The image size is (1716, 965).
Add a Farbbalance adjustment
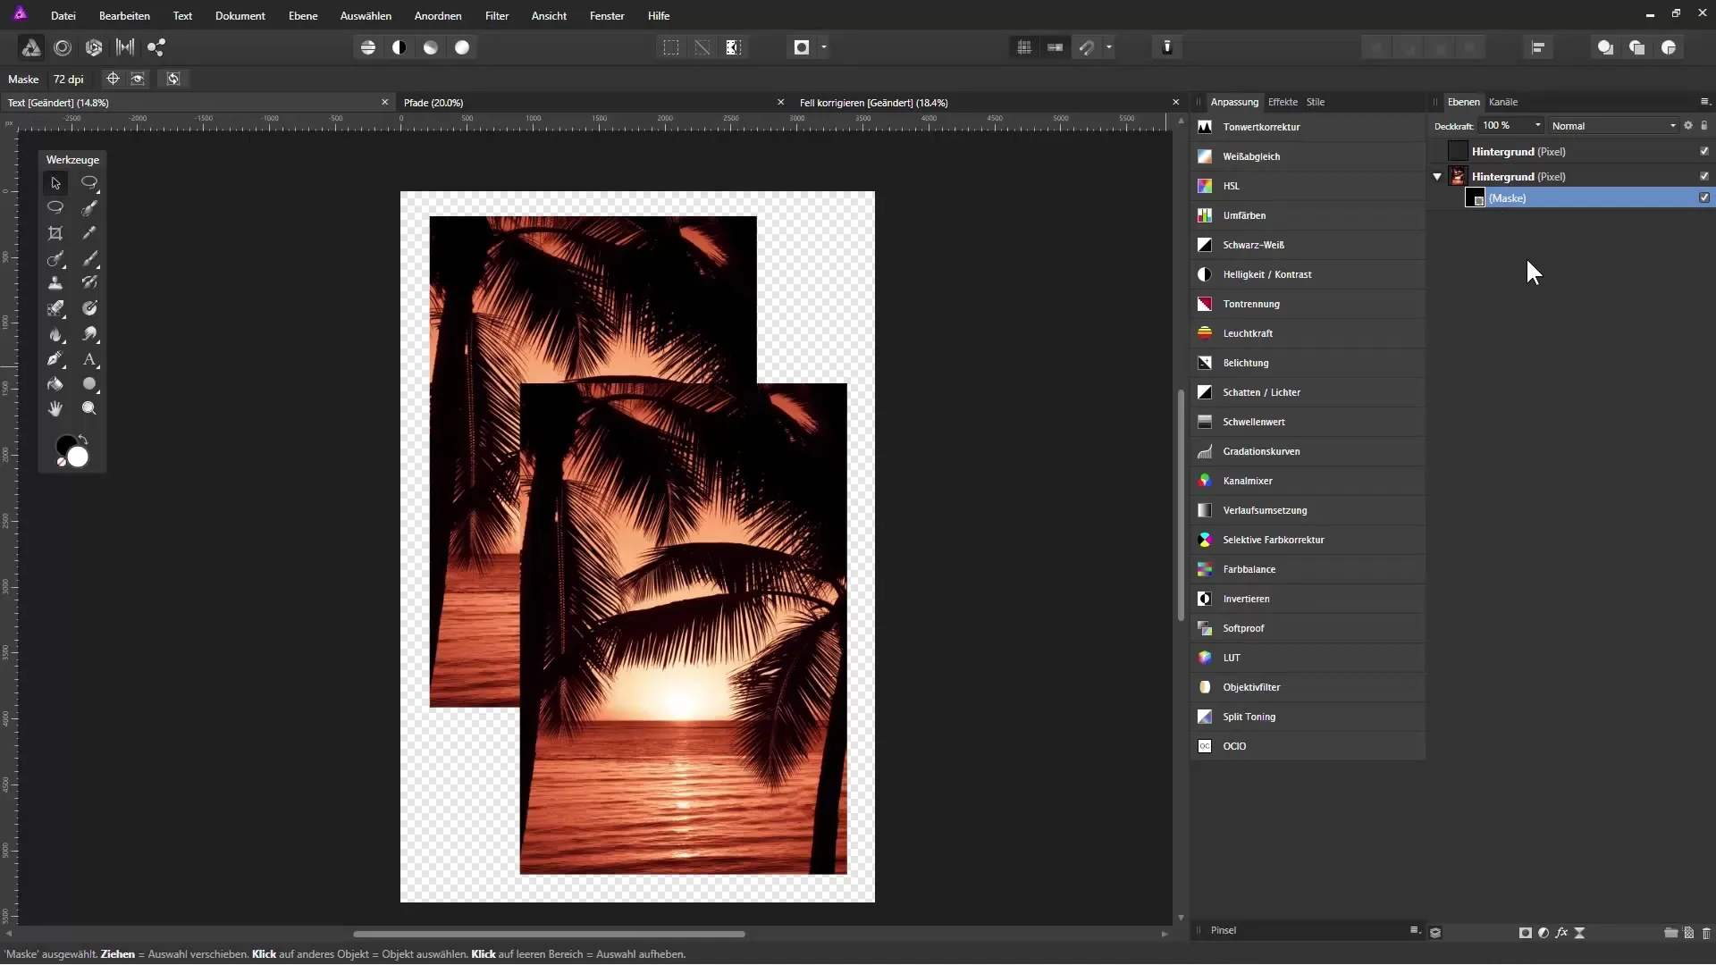point(1308,569)
